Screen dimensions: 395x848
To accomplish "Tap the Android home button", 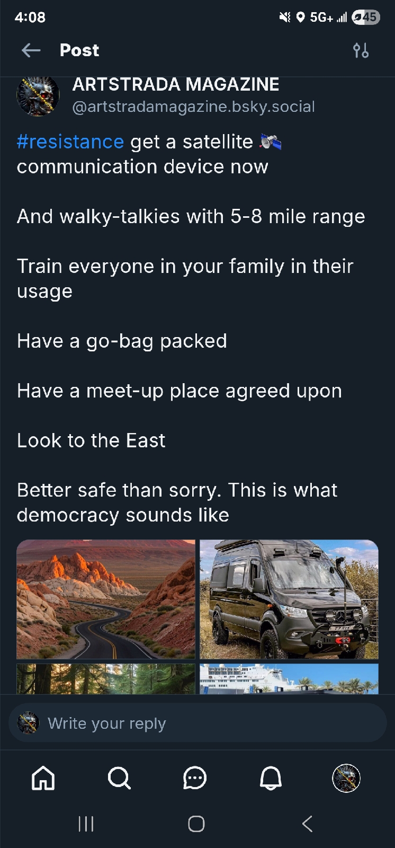I will pyautogui.click(x=196, y=824).
